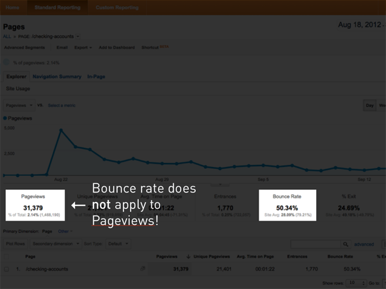The image size is (386, 289).
Task: Click the Entrances 1,770 scorecard
Action: tap(225, 205)
